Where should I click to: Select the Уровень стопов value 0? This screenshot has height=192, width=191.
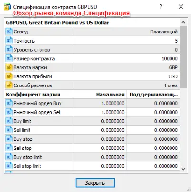(x=176, y=50)
